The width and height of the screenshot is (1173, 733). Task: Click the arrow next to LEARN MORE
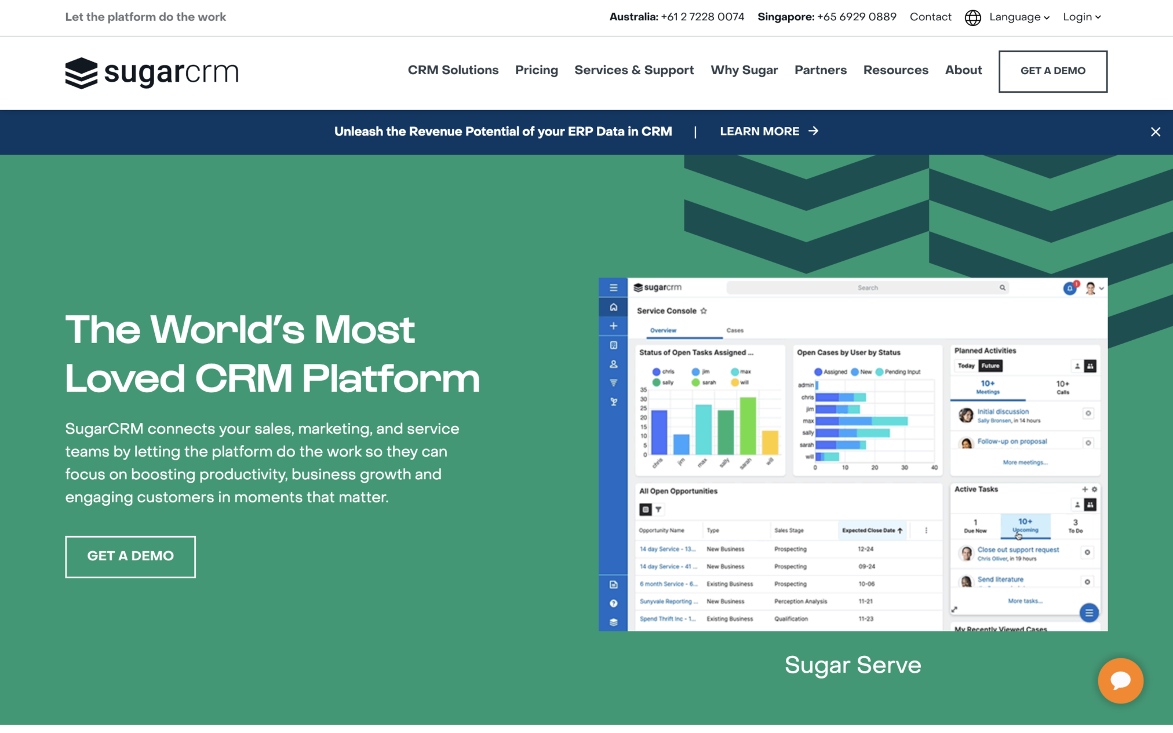814,131
